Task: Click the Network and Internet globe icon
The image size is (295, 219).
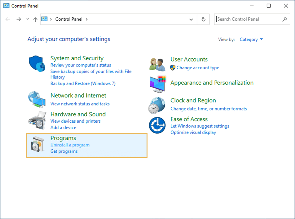Action: (x=37, y=99)
